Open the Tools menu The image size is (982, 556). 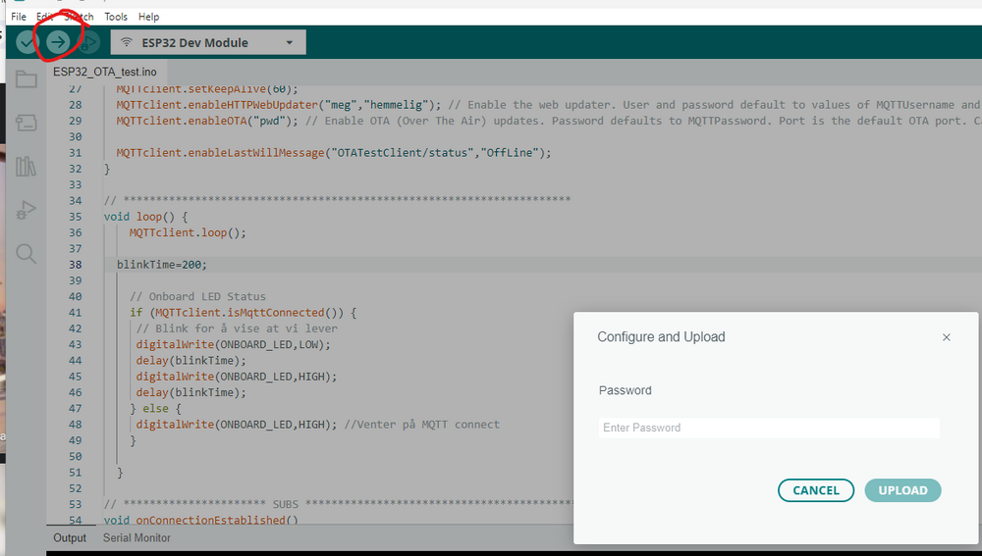pos(116,17)
